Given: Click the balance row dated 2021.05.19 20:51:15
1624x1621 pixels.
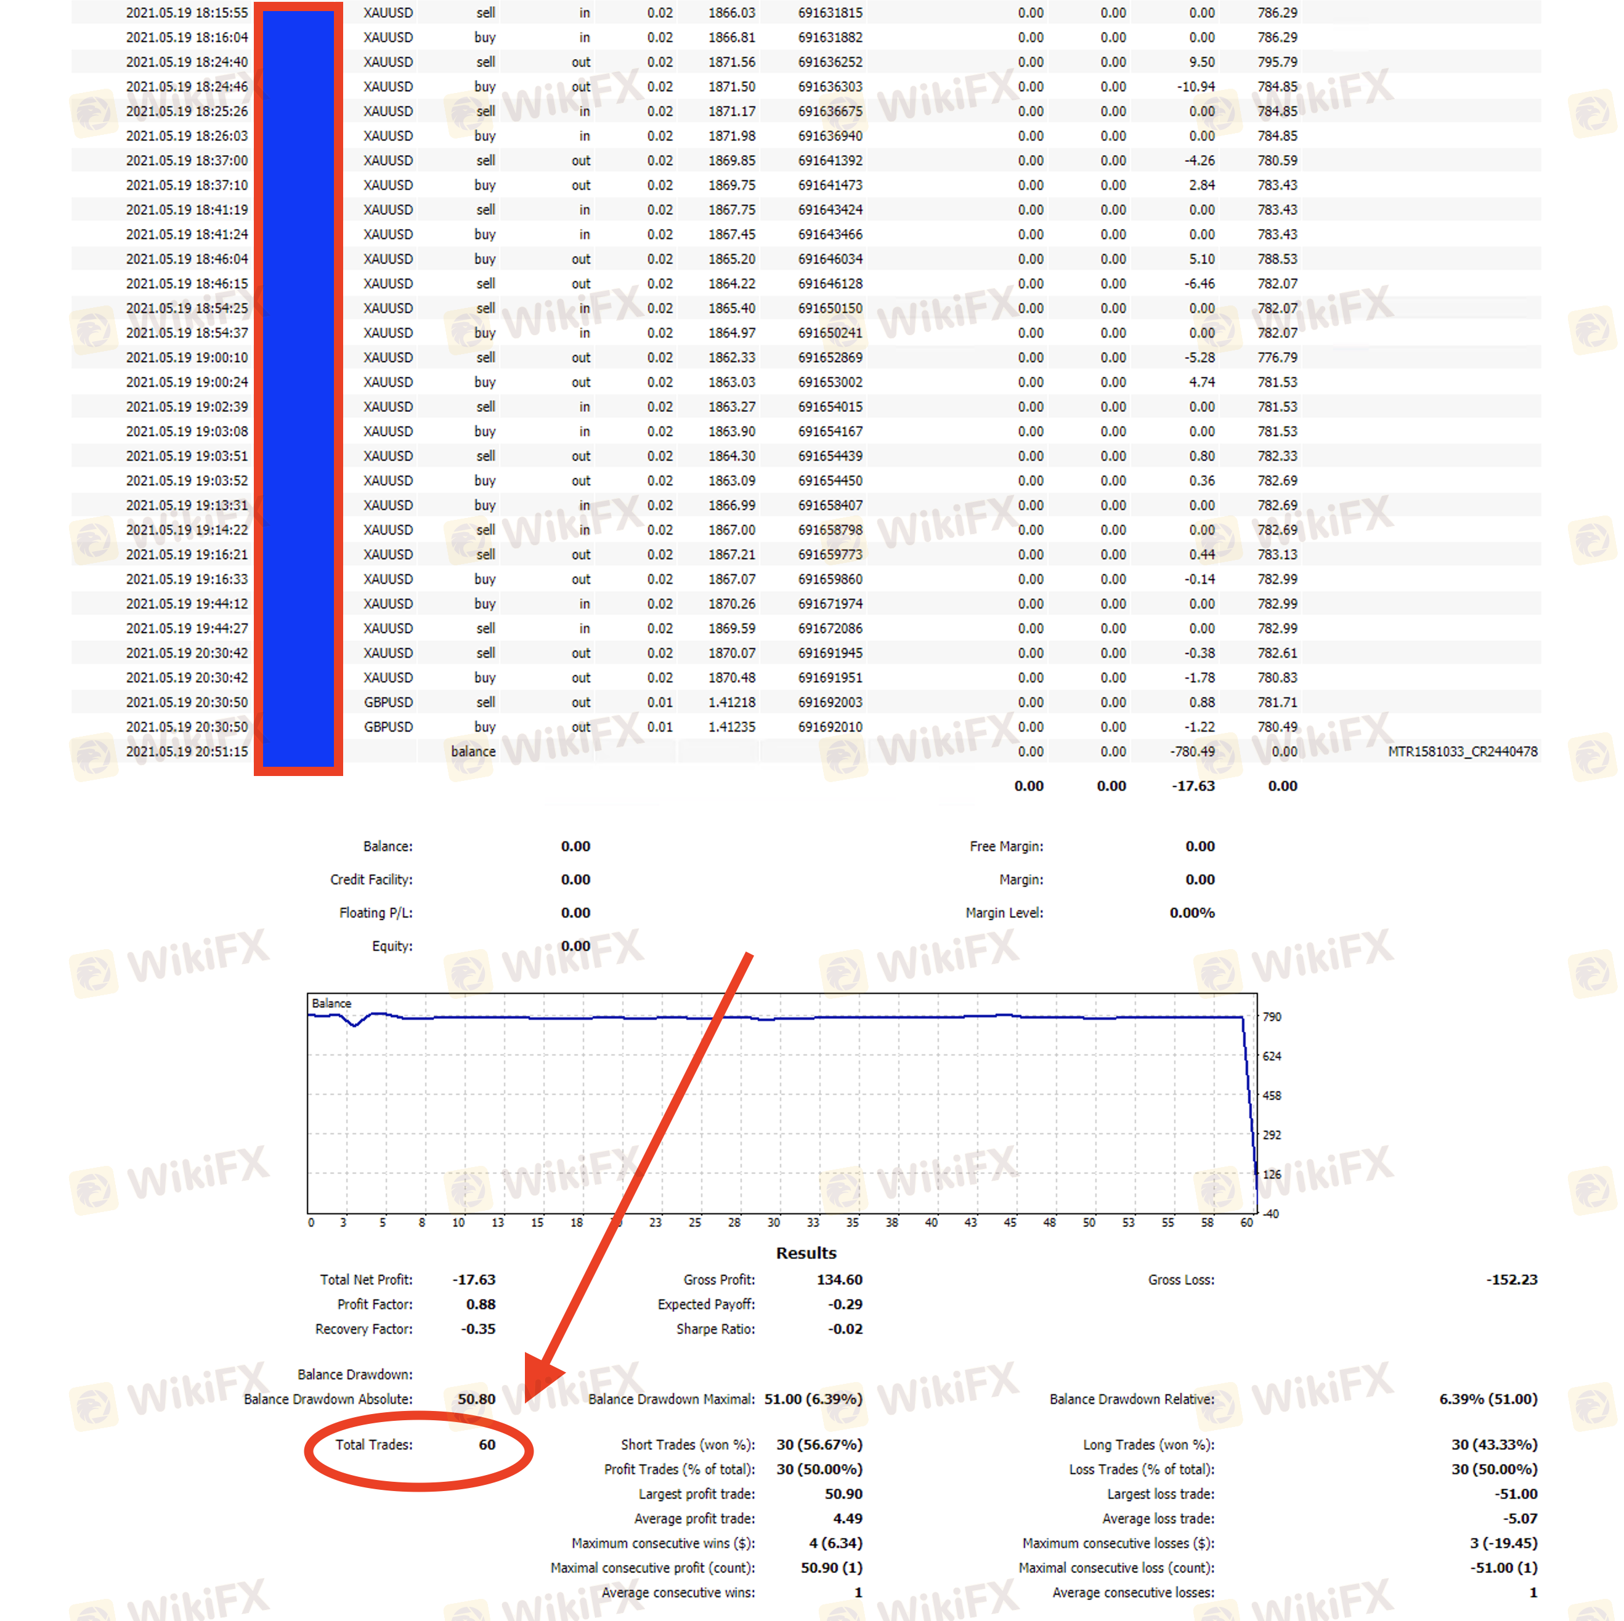Looking at the screenshot, I should pyautogui.click(x=187, y=751).
